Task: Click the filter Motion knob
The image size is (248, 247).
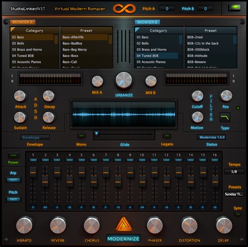Action: (197, 118)
